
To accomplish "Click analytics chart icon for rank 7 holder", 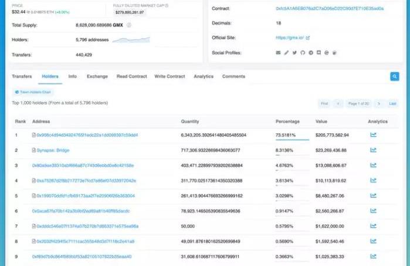I will pyautogui.click(x=373, y=226).
